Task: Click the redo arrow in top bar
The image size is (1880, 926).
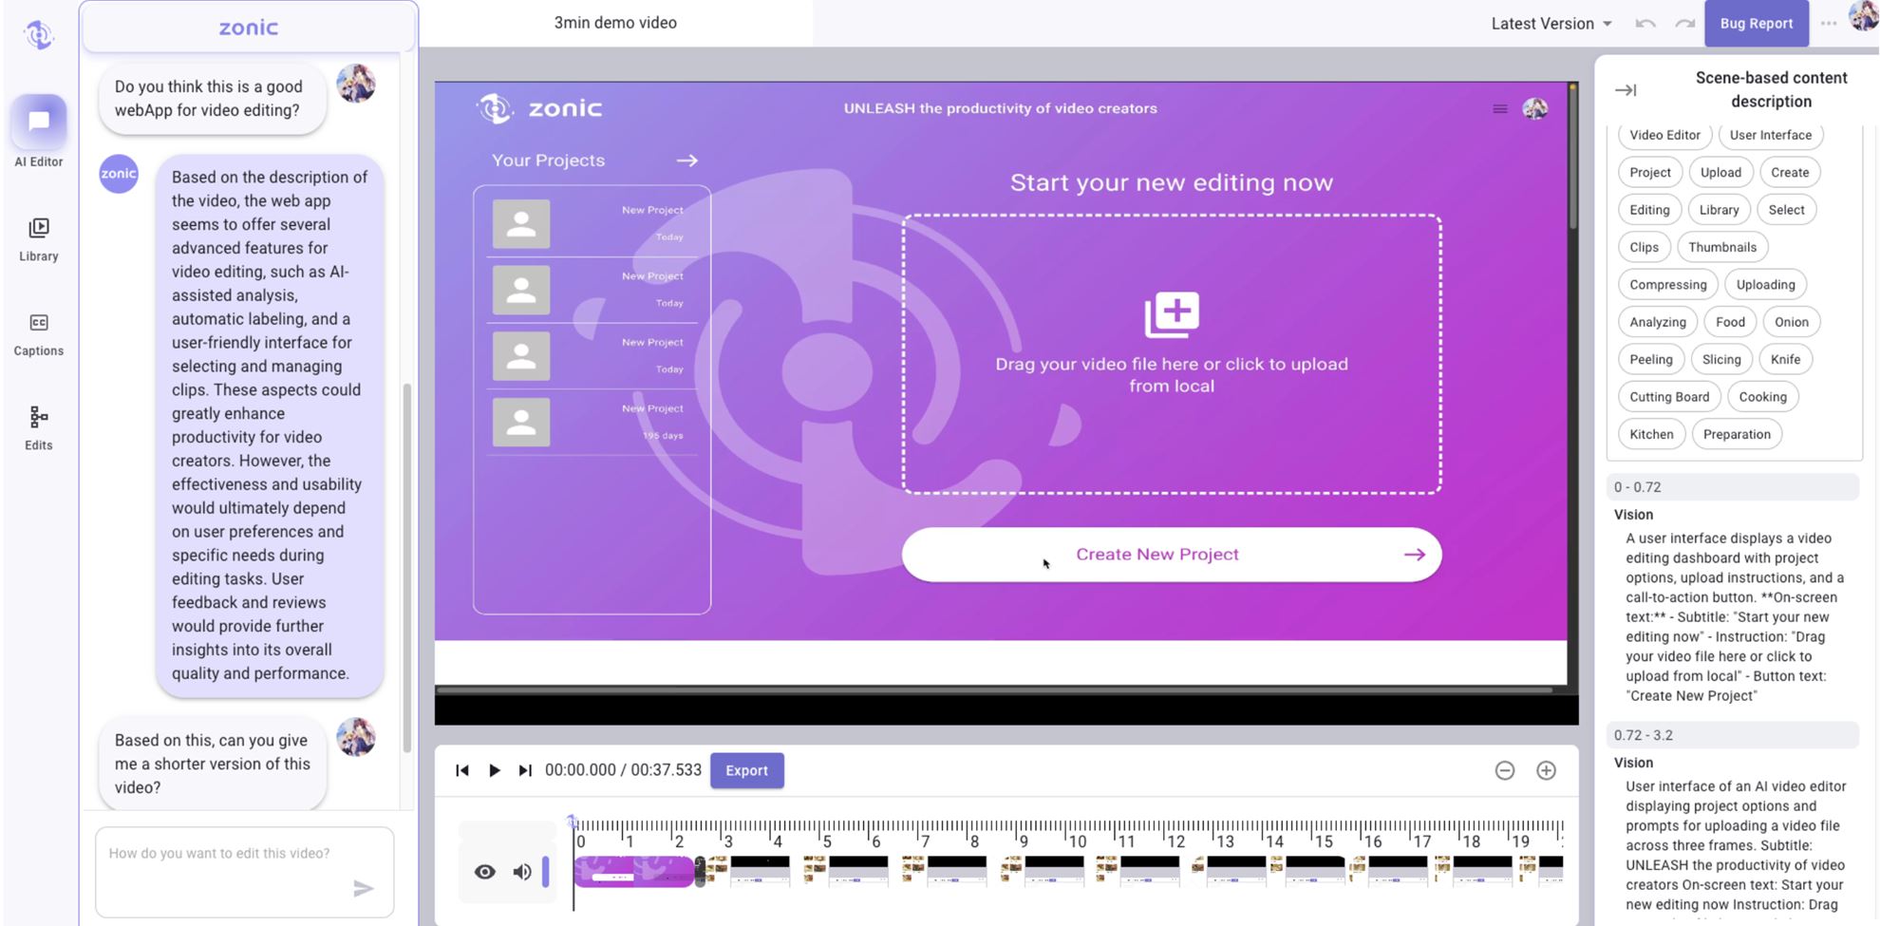Action: click(x=1684, y=24)
